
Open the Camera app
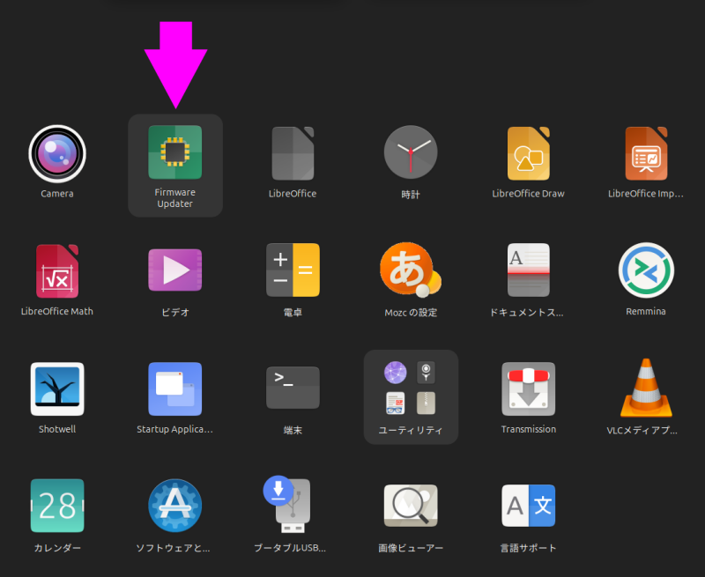57,153
